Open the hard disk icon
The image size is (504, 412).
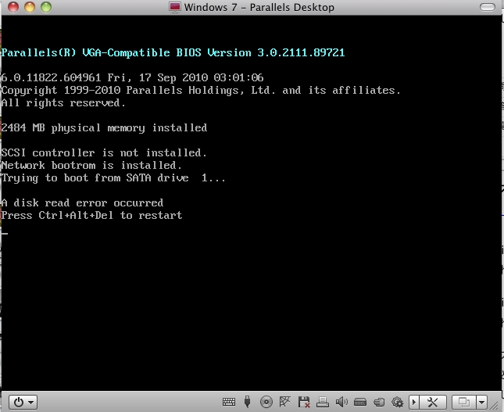point(360,402)
